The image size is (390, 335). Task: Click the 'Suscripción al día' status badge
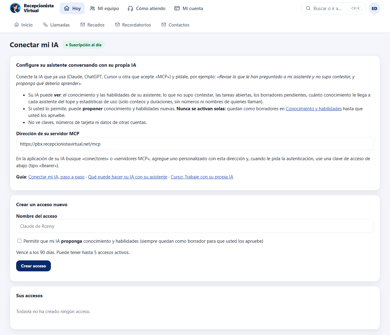(x=83, y=45)
